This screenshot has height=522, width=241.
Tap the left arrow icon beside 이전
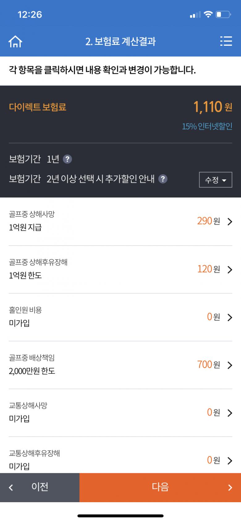point(11,488)
